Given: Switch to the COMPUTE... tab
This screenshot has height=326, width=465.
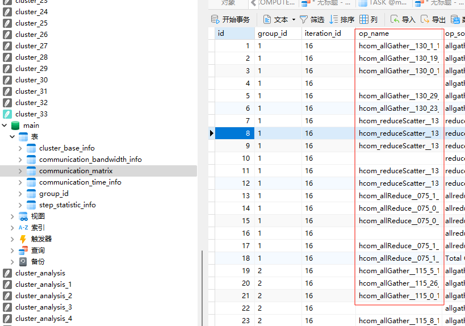Looking at the screenshot, I should tap(277, 3).
